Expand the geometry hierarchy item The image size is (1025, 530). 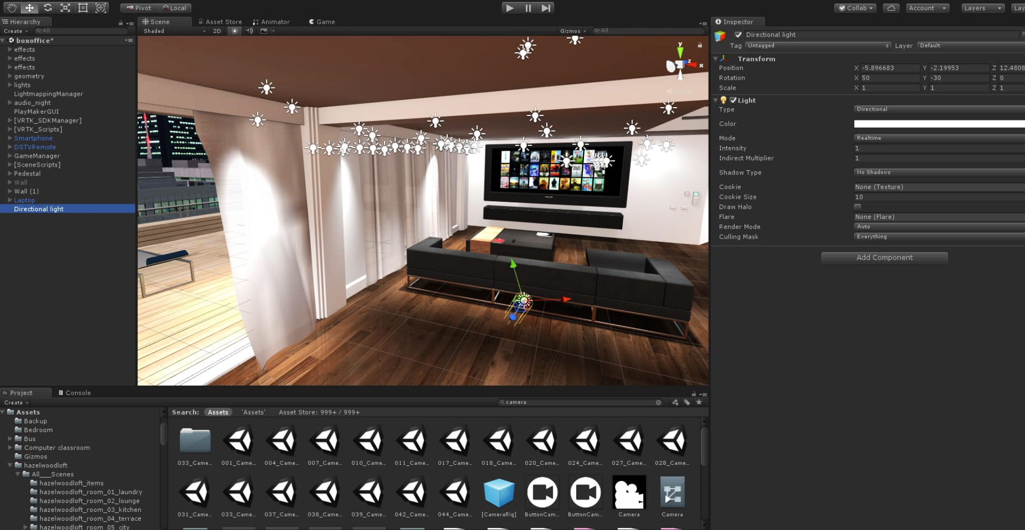(x=10, y=76)
